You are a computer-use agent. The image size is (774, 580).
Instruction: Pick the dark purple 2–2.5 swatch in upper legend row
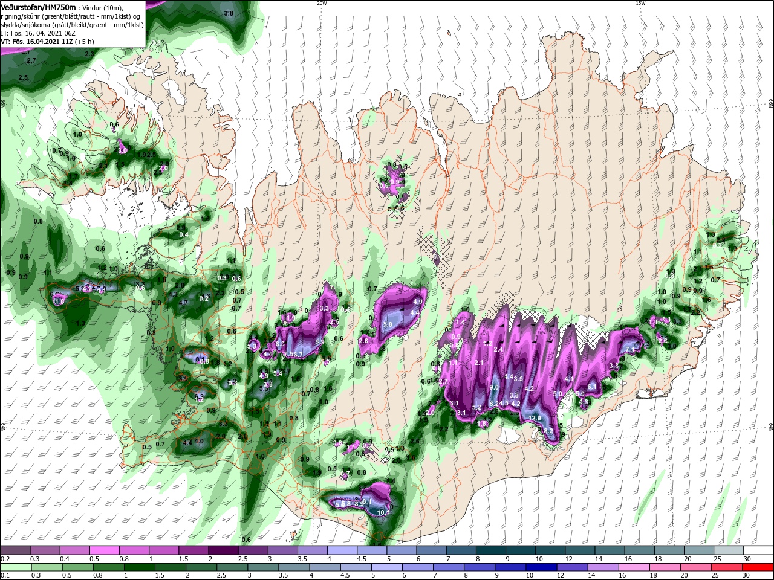224,550
